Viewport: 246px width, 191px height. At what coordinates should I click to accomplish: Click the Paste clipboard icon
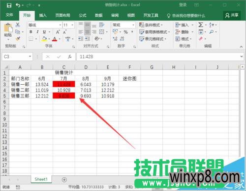click(8, 27)
